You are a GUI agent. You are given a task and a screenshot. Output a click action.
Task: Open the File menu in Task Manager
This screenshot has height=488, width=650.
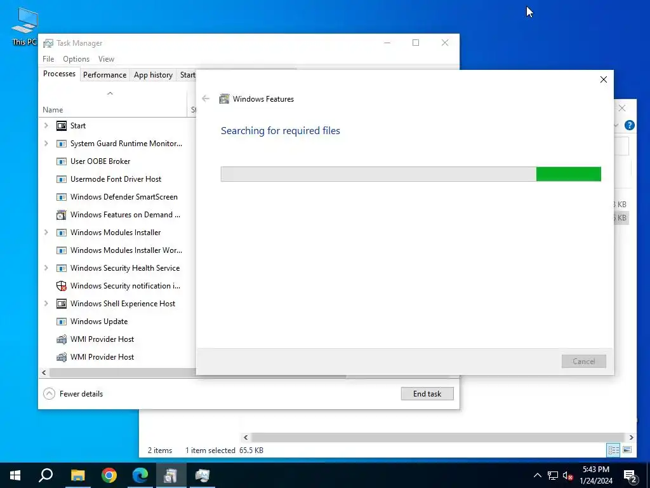(x=48, y=59)
